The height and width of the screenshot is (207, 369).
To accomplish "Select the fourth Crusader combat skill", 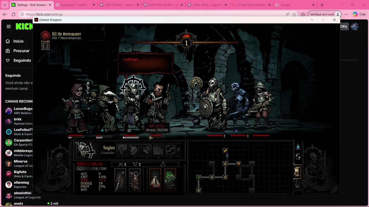I will pos(158,150).
